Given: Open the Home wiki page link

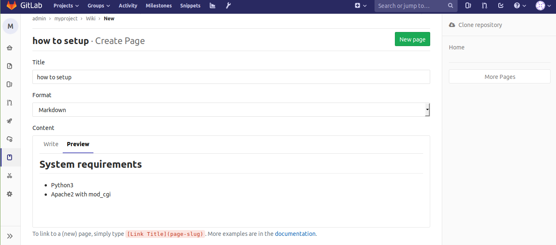Looking at the screenshot, I should tap(457, 47).
